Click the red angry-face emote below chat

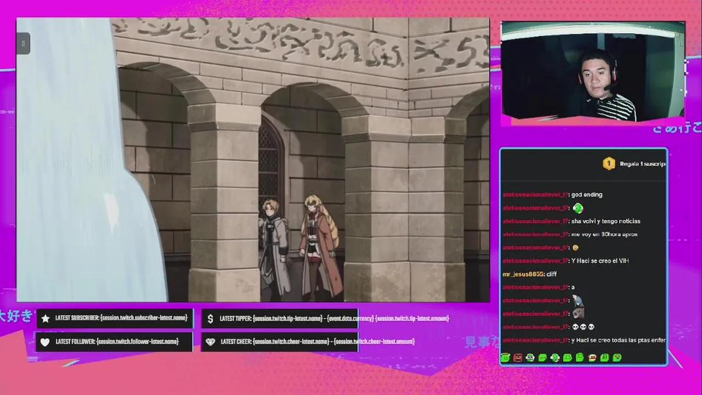(518, 358)
